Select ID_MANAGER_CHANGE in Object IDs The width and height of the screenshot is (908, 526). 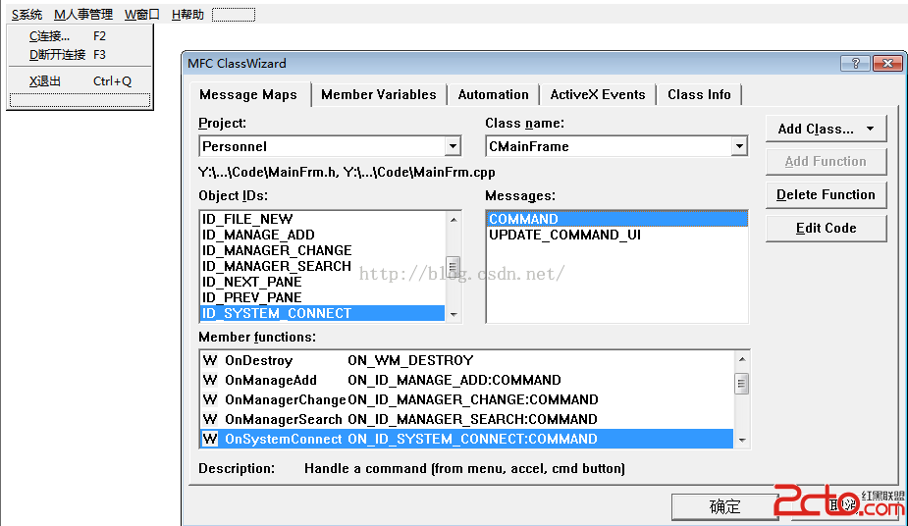(x=322, y=250)
